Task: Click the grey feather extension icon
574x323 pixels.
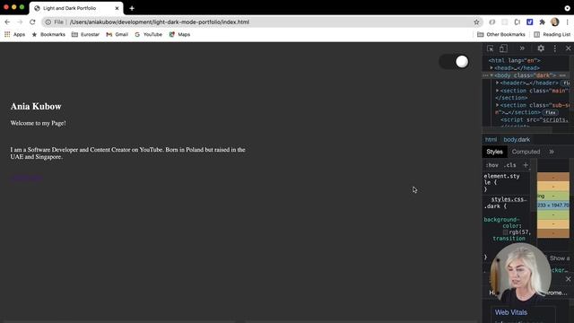Action: point(492,22)
